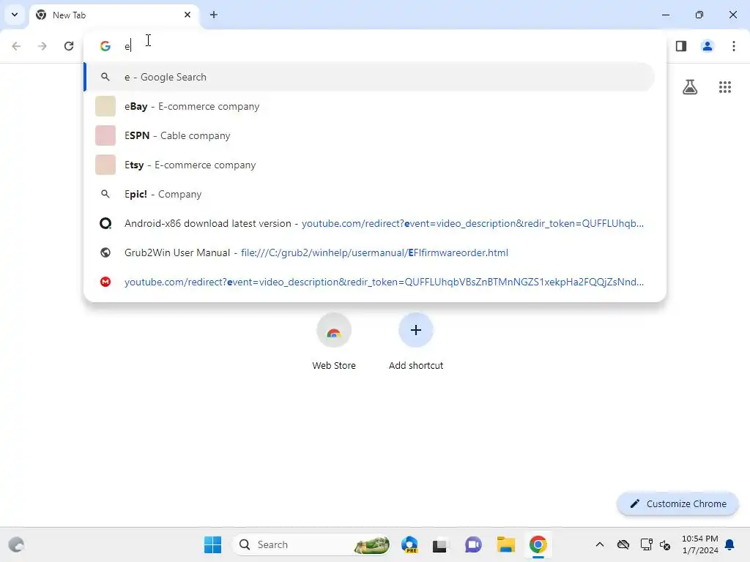Open the notification bell icon

pyautogui.click(x=730, y=544)
